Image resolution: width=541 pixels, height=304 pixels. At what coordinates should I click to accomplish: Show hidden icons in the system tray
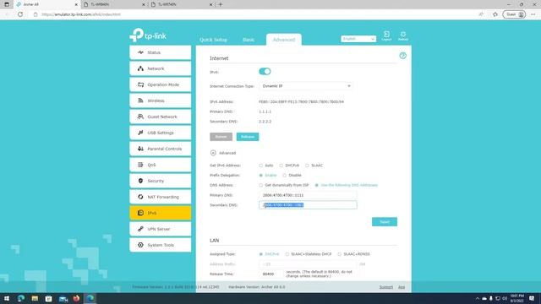click(x=478, y=298)
